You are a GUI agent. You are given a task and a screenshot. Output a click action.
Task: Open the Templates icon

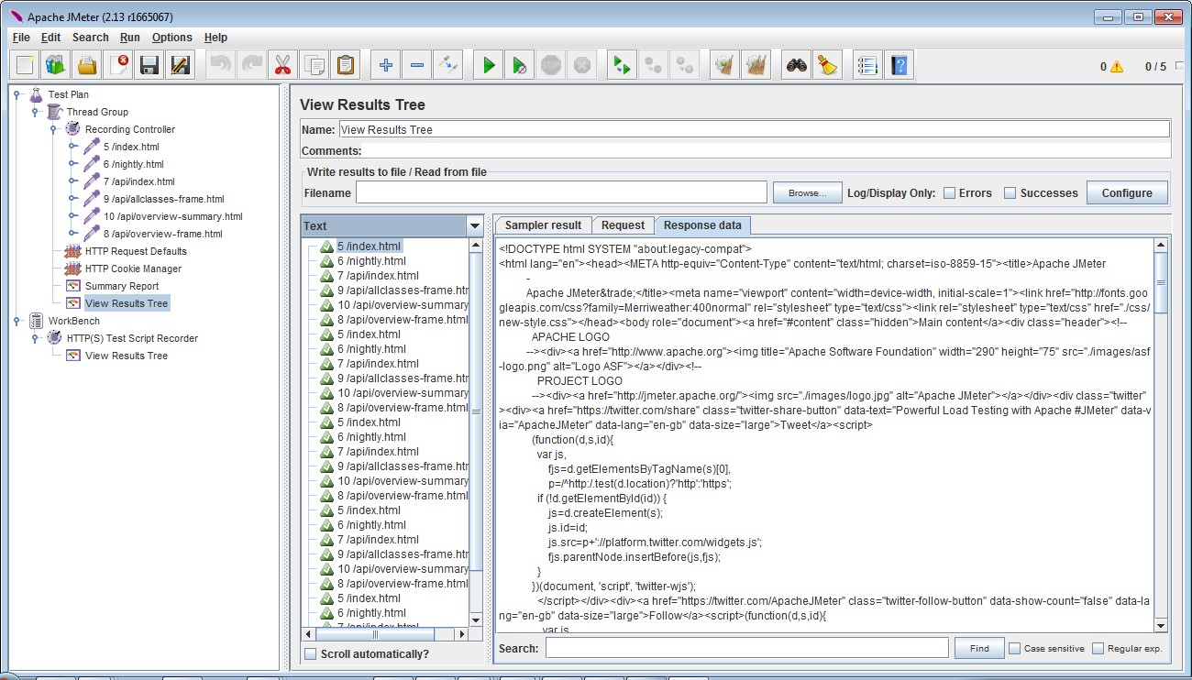point(56,65)
